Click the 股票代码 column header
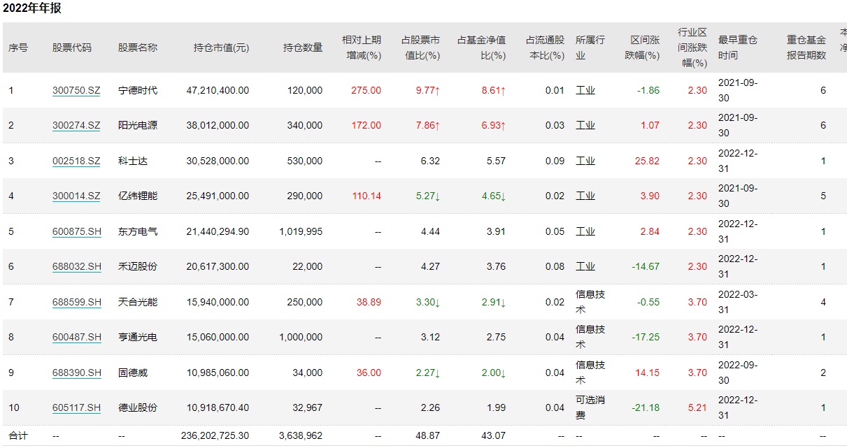 (72, 48)
